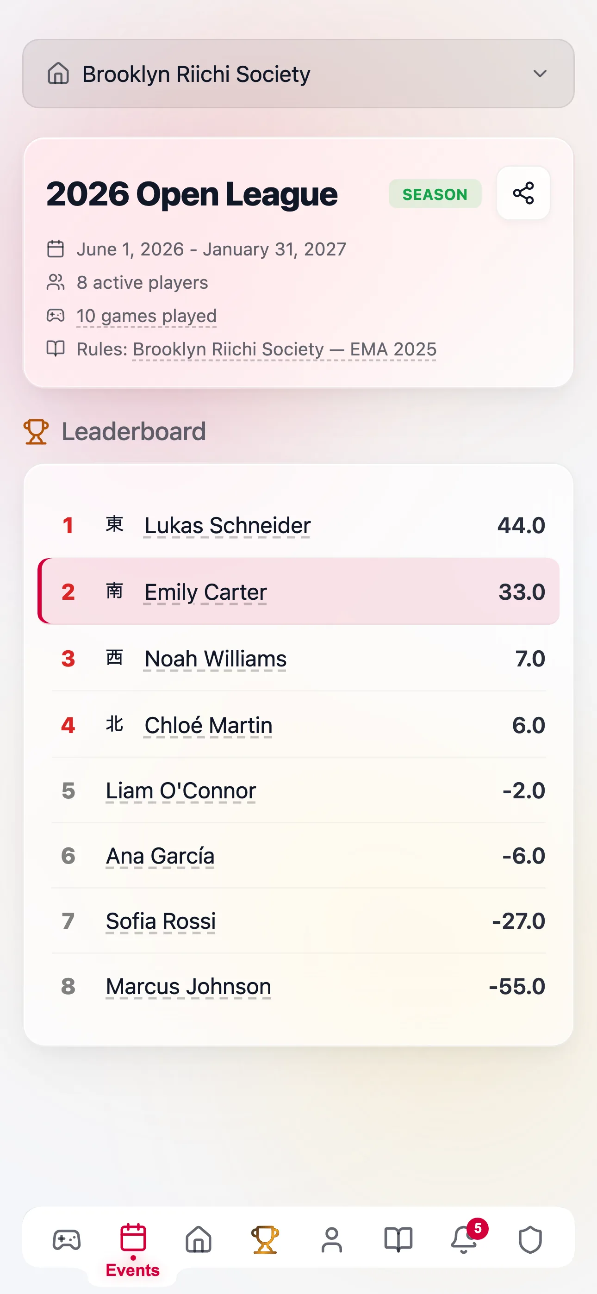Open the book rules icon in bottom bar
597x1294 pixels.
click(398, 1240)
